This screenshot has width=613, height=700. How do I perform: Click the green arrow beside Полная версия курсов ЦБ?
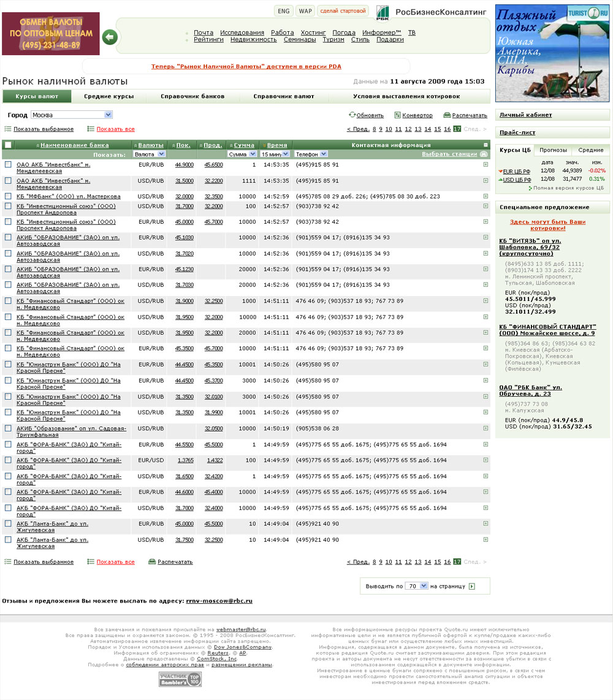[530, 188]
